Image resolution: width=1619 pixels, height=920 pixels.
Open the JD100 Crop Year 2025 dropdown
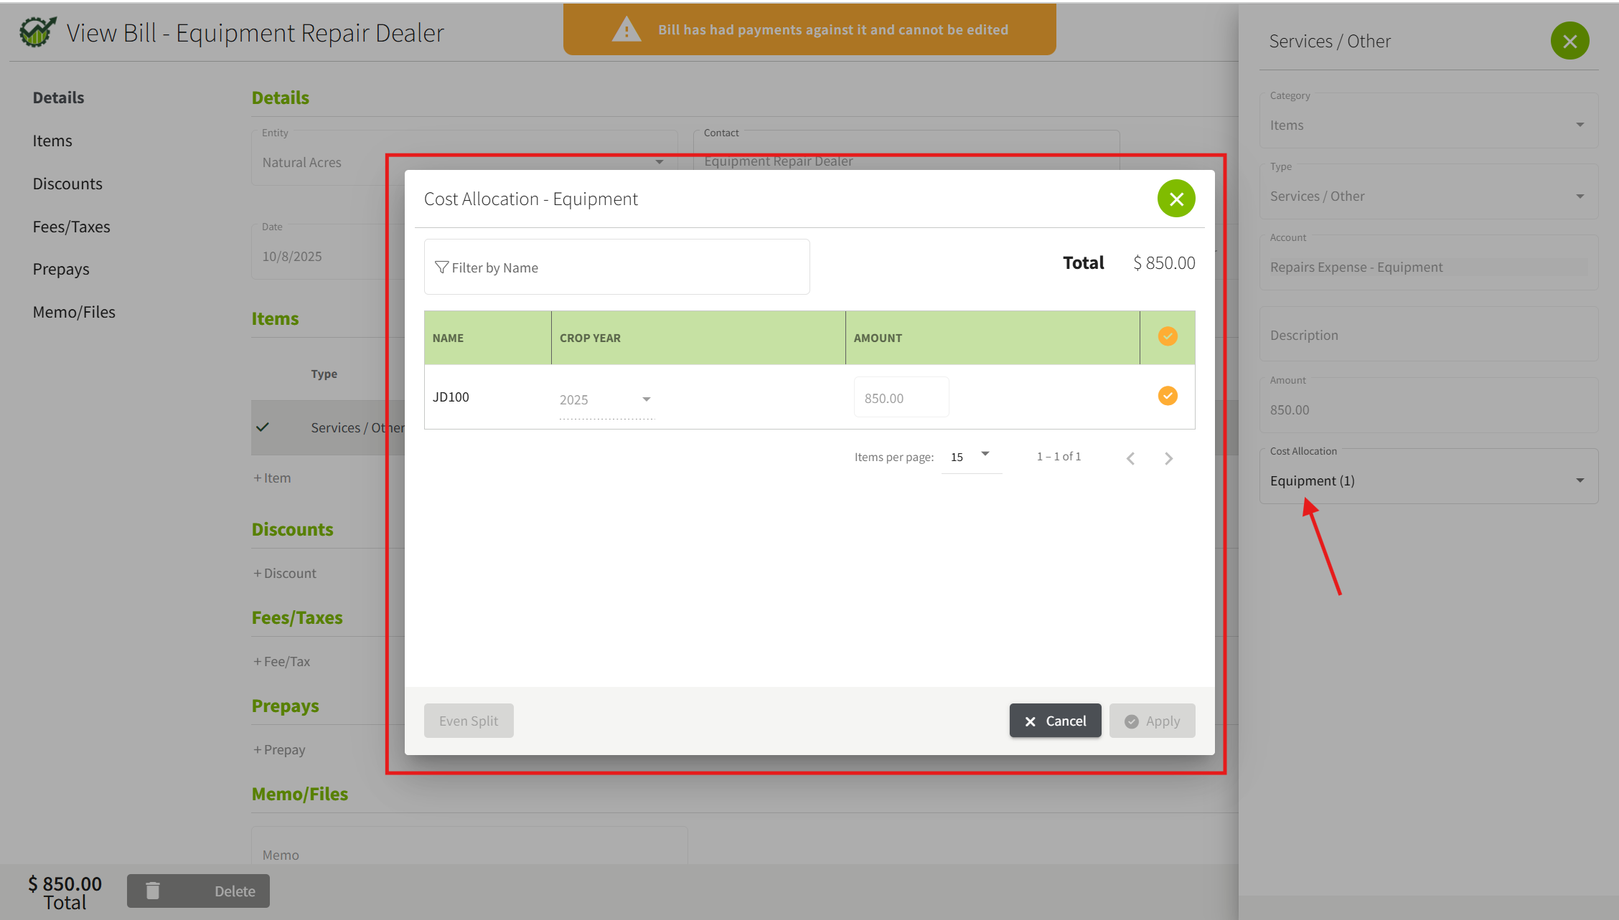click(606, 399)
